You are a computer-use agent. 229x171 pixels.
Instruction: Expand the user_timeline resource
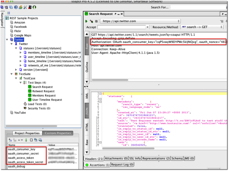[x=21, y=57]
